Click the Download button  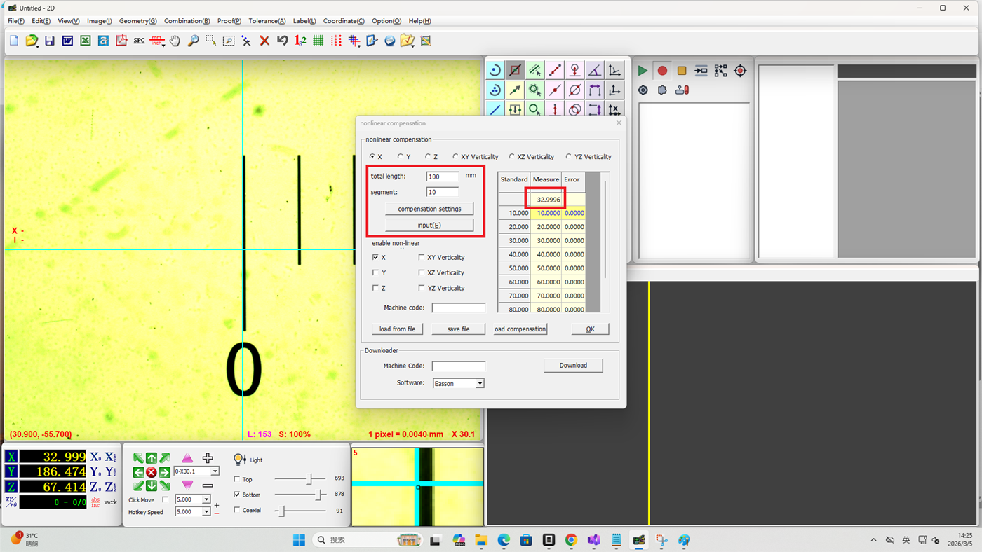(x=573, y=365)
